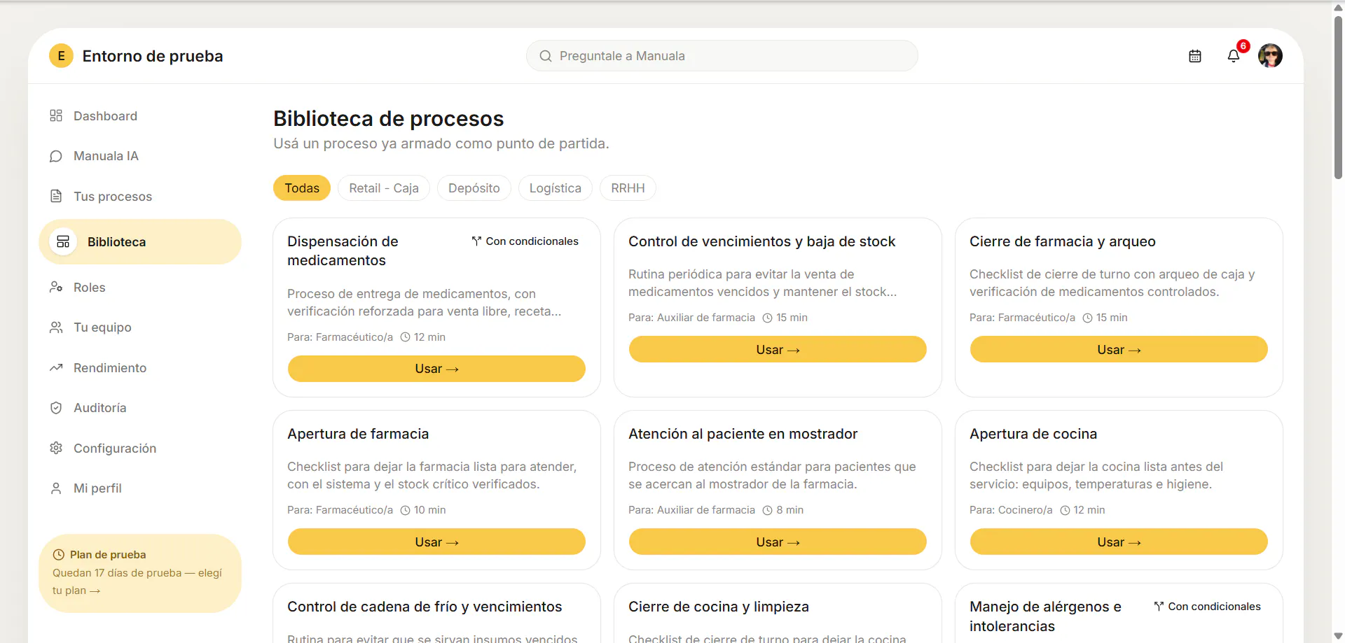Click the Tus procesos document icon
The width and height of the screenshot is (1345, 643).
point(56,196)
